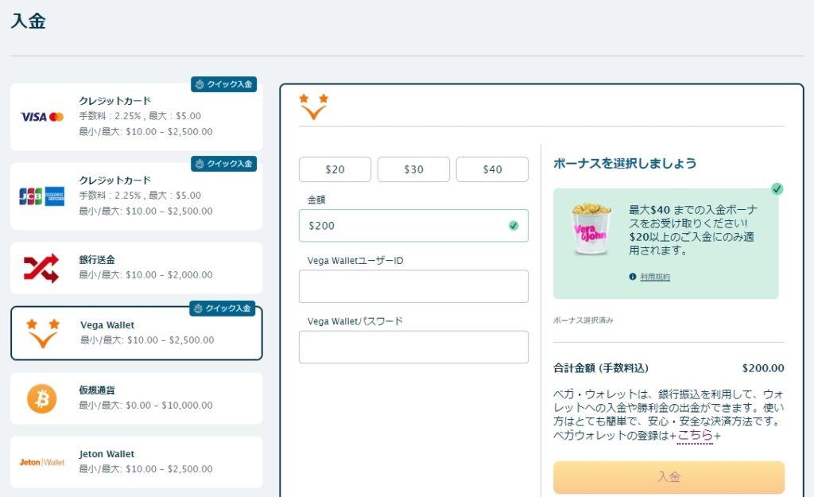The height and width of the screenshot is (497, 814).
Task: Select Vega Wallet payment method
Action: tap(137, 333)
